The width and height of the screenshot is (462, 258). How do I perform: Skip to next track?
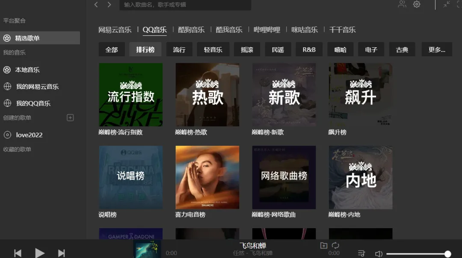[x=61, y=253]
